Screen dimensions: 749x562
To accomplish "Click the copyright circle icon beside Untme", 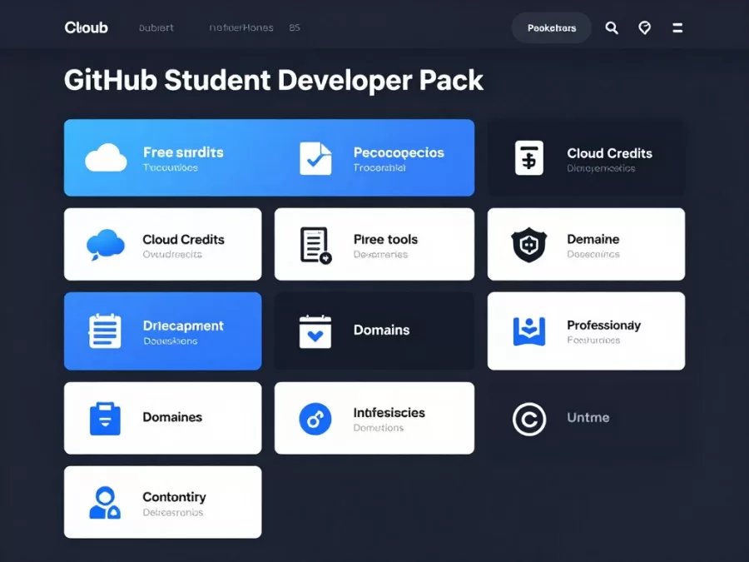I will (x=529, y=419).
